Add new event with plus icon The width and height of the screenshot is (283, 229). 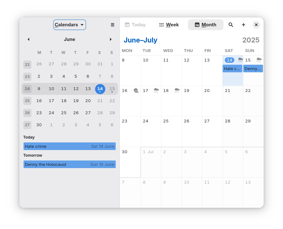tap(244, 25)
